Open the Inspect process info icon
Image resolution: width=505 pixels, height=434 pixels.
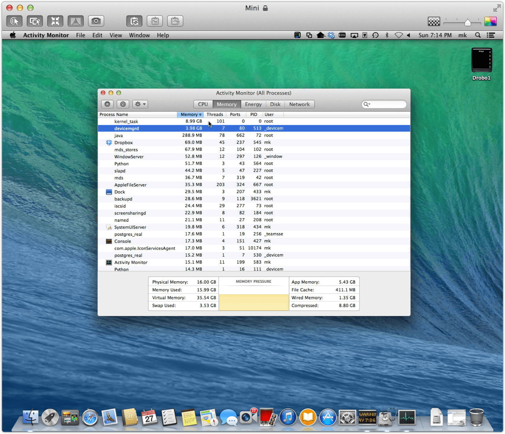click(x=123, y=104)
